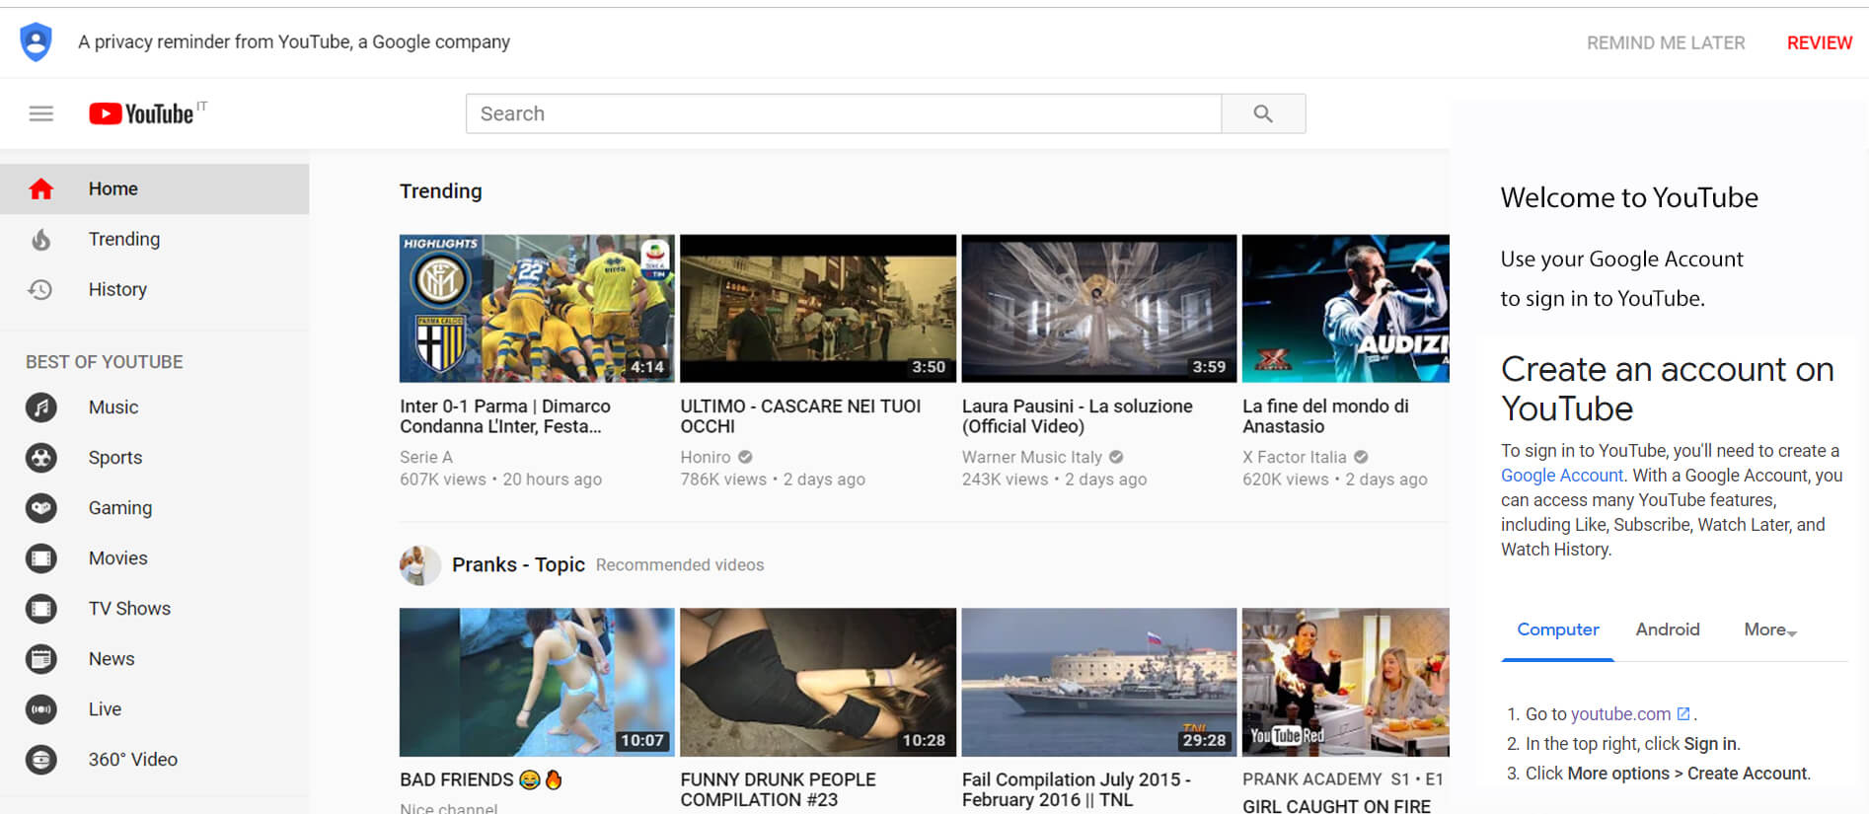Image resolution: width=1869 pixels, height=814 pixels.
Task: Open the YouTube Red Prank Academy thumbnail
Action: [1346, 682]
